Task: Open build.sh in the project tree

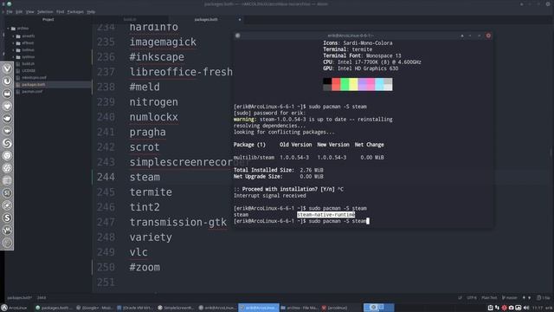Action: click(x=28, y=63)
